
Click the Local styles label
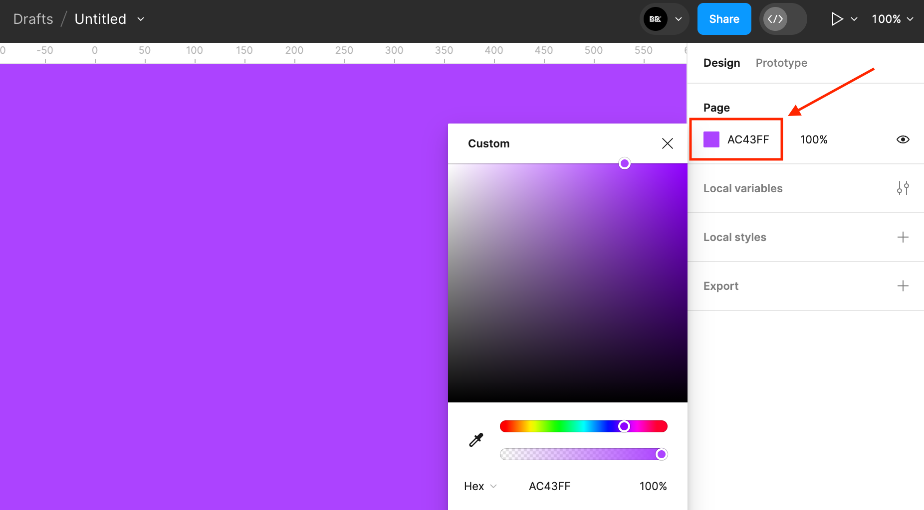tap(735, 237)
